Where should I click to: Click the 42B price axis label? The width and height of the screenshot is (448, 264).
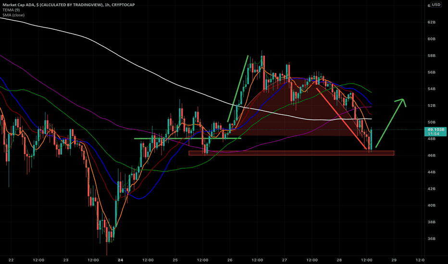point(432,189)
